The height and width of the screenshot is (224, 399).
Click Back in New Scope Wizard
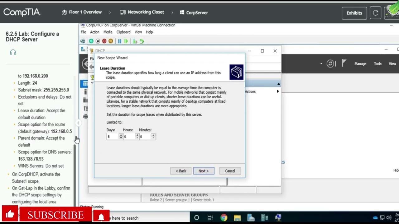[181, 171]
